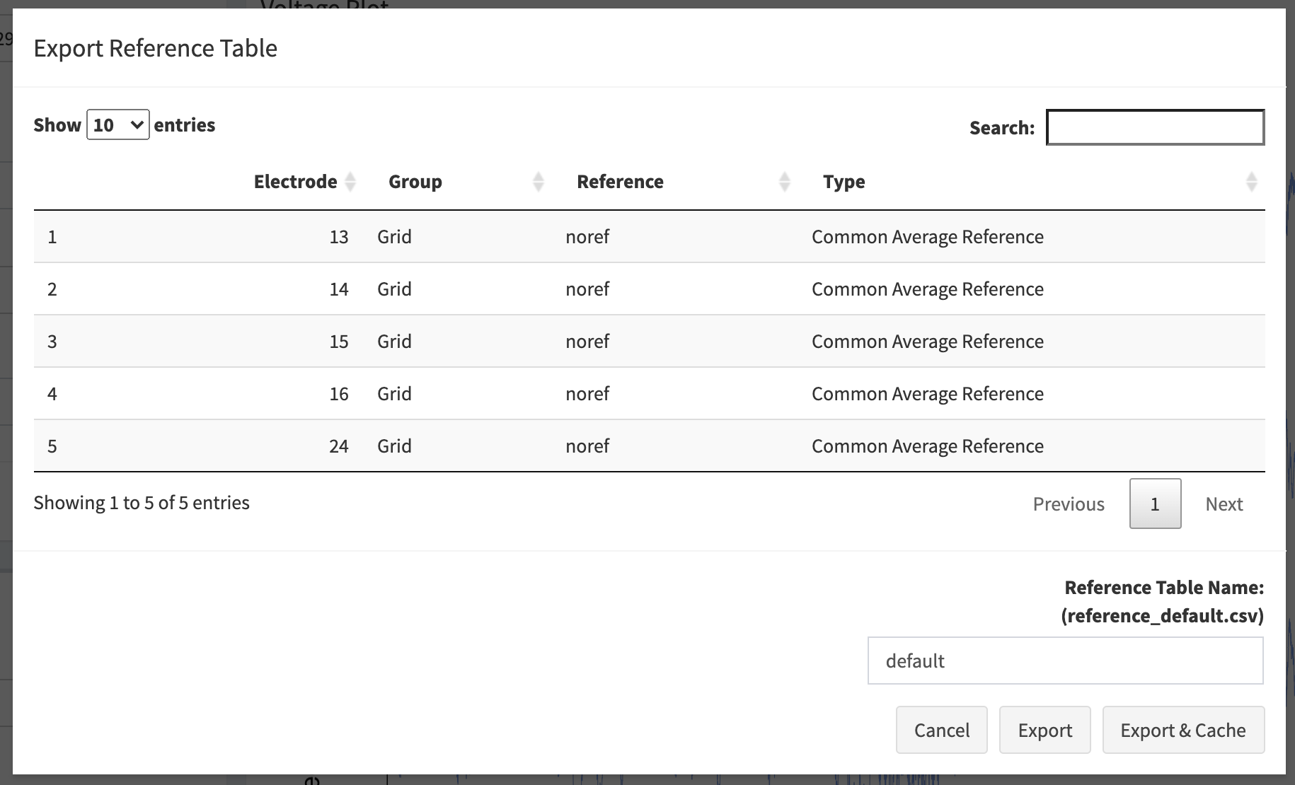Image resolution: width=1295 pixels, height=785 pixels.
Task: Focus the Search input box
Action: click(1155, 127)
